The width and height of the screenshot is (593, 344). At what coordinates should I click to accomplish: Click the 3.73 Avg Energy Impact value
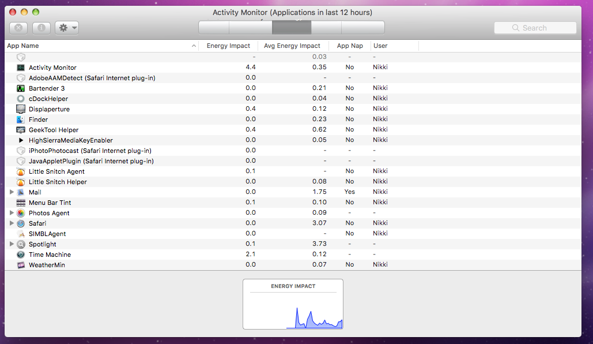click(320, 244)
